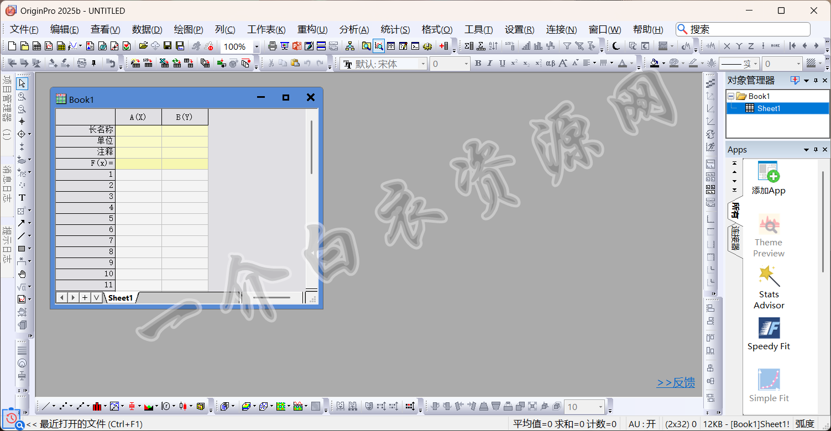Viewport: 831px width, 431px height.
Task: Select the Arrow drawing tool
Action: pos(22,223)
